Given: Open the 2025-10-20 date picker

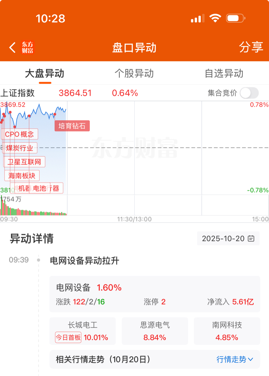Looking at the screenshot, I should coord(228,239).
